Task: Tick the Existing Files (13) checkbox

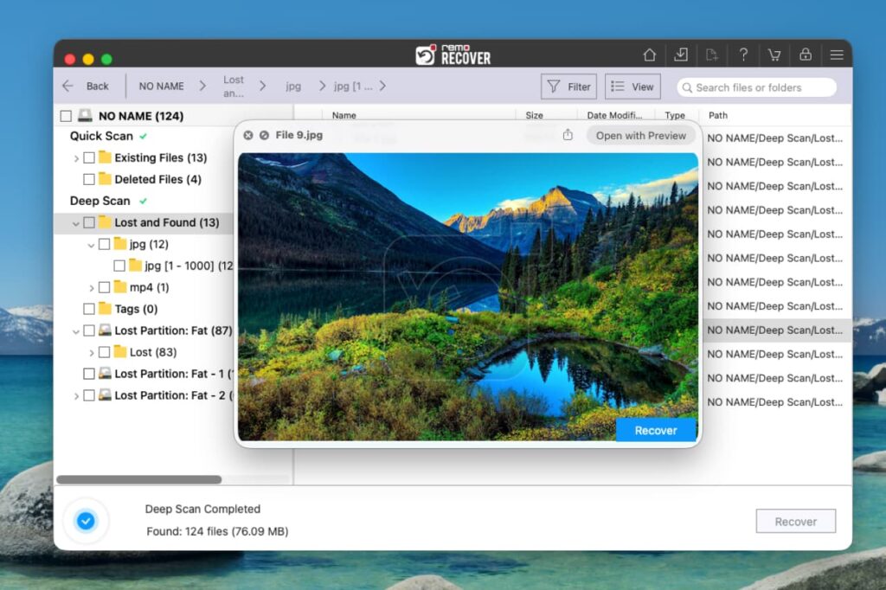Action: pyautogui.click(x=89, y=157)
